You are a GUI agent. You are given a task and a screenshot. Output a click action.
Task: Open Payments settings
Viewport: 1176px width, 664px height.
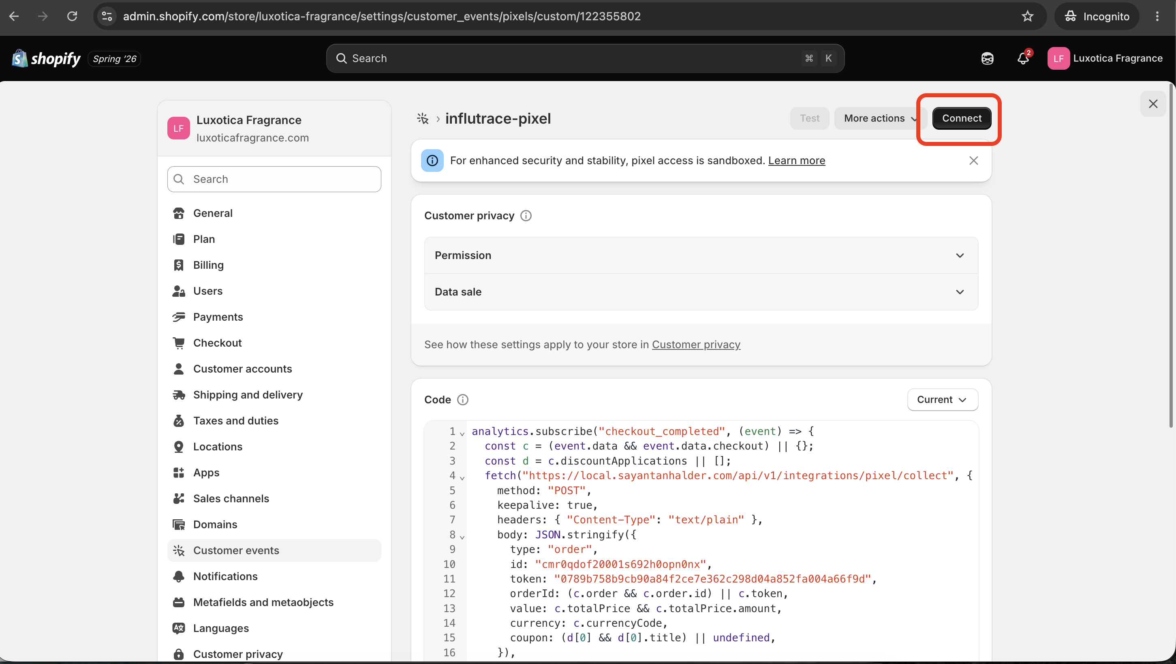point(274,317)
